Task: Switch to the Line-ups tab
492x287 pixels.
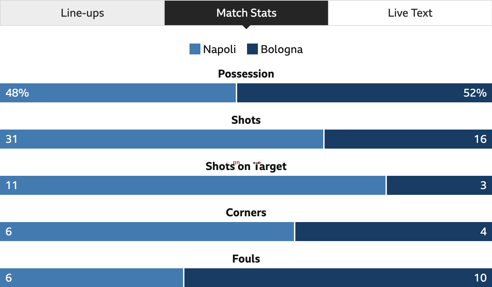Action: coord(82,13)
